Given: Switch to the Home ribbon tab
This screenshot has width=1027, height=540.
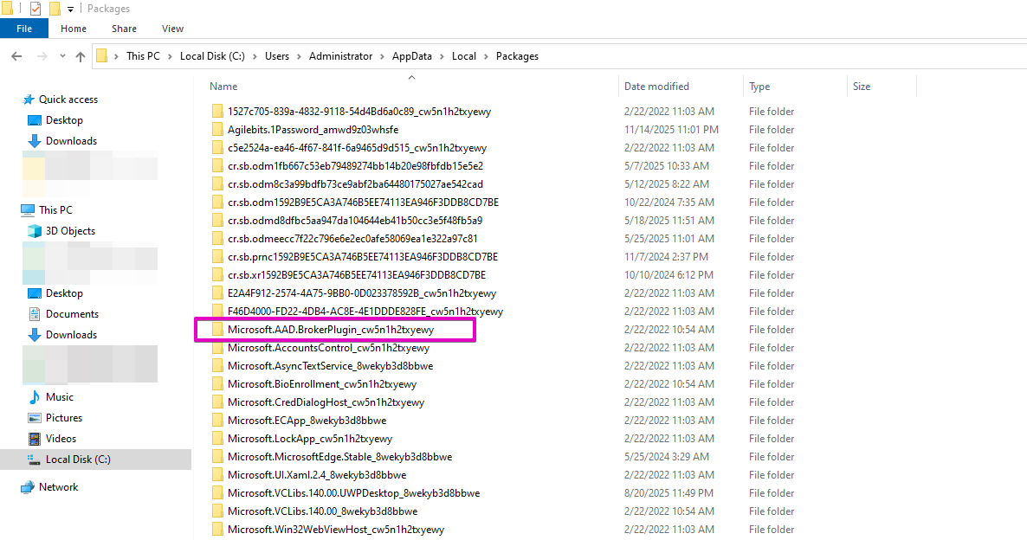Looking at the screenshot, I should coord(74,29).
